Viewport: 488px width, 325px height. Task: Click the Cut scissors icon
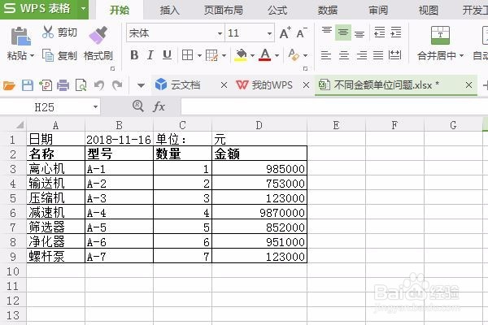(48, 32)
